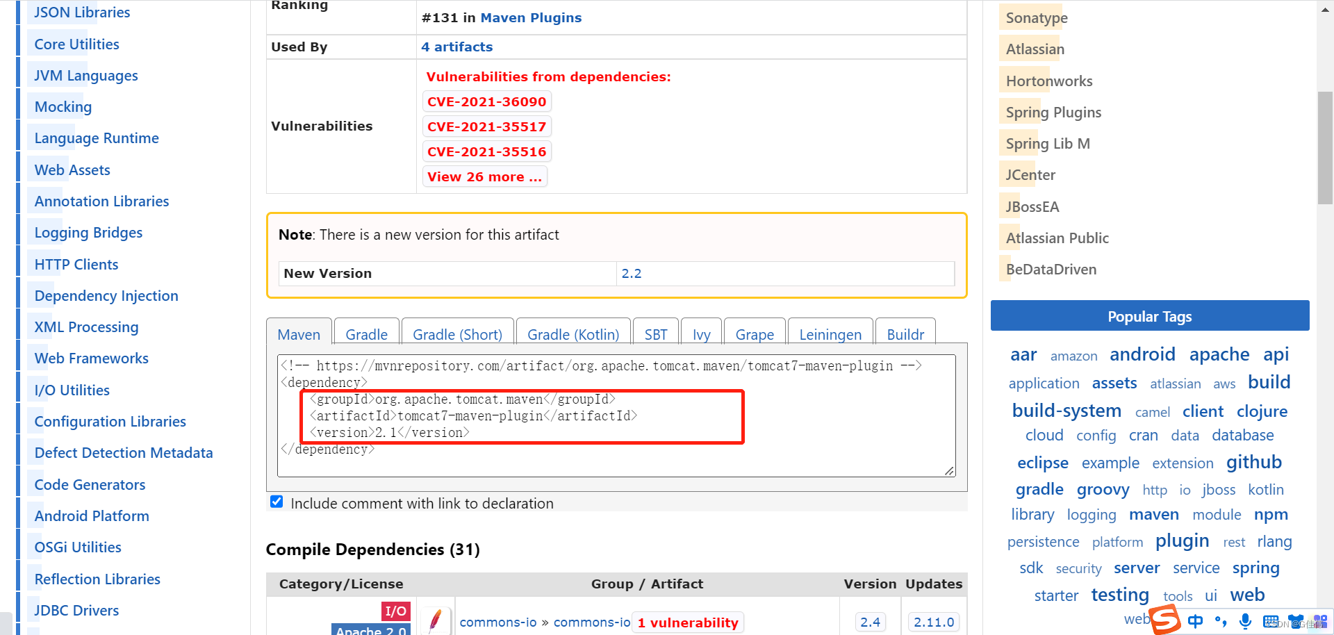This screenshot has width=1334, height=635.
Task: Click the I/O category badge
Action: pos(396,611)
